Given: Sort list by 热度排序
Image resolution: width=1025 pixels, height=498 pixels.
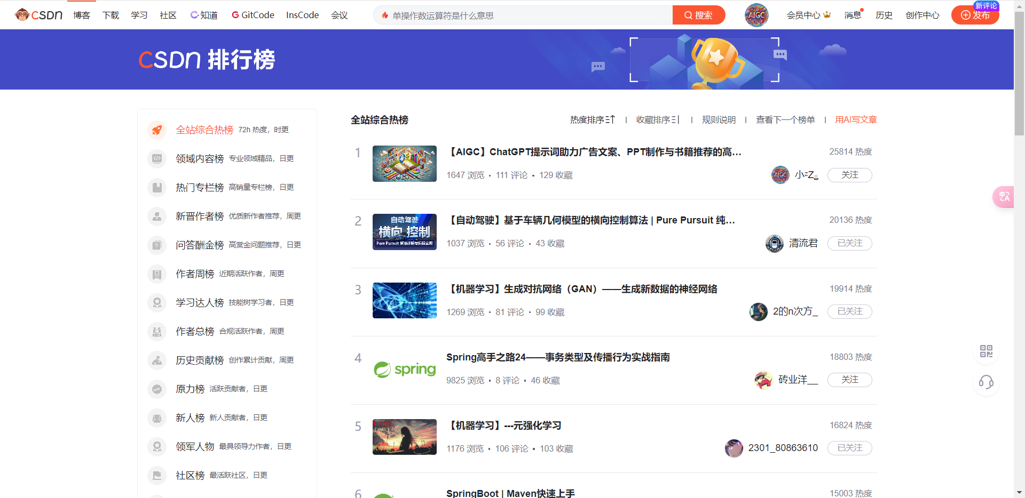Looking at the screenshot, I should click(593, 120).
